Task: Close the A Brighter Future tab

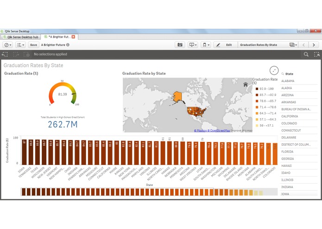Action: click(x=73, y=37)
